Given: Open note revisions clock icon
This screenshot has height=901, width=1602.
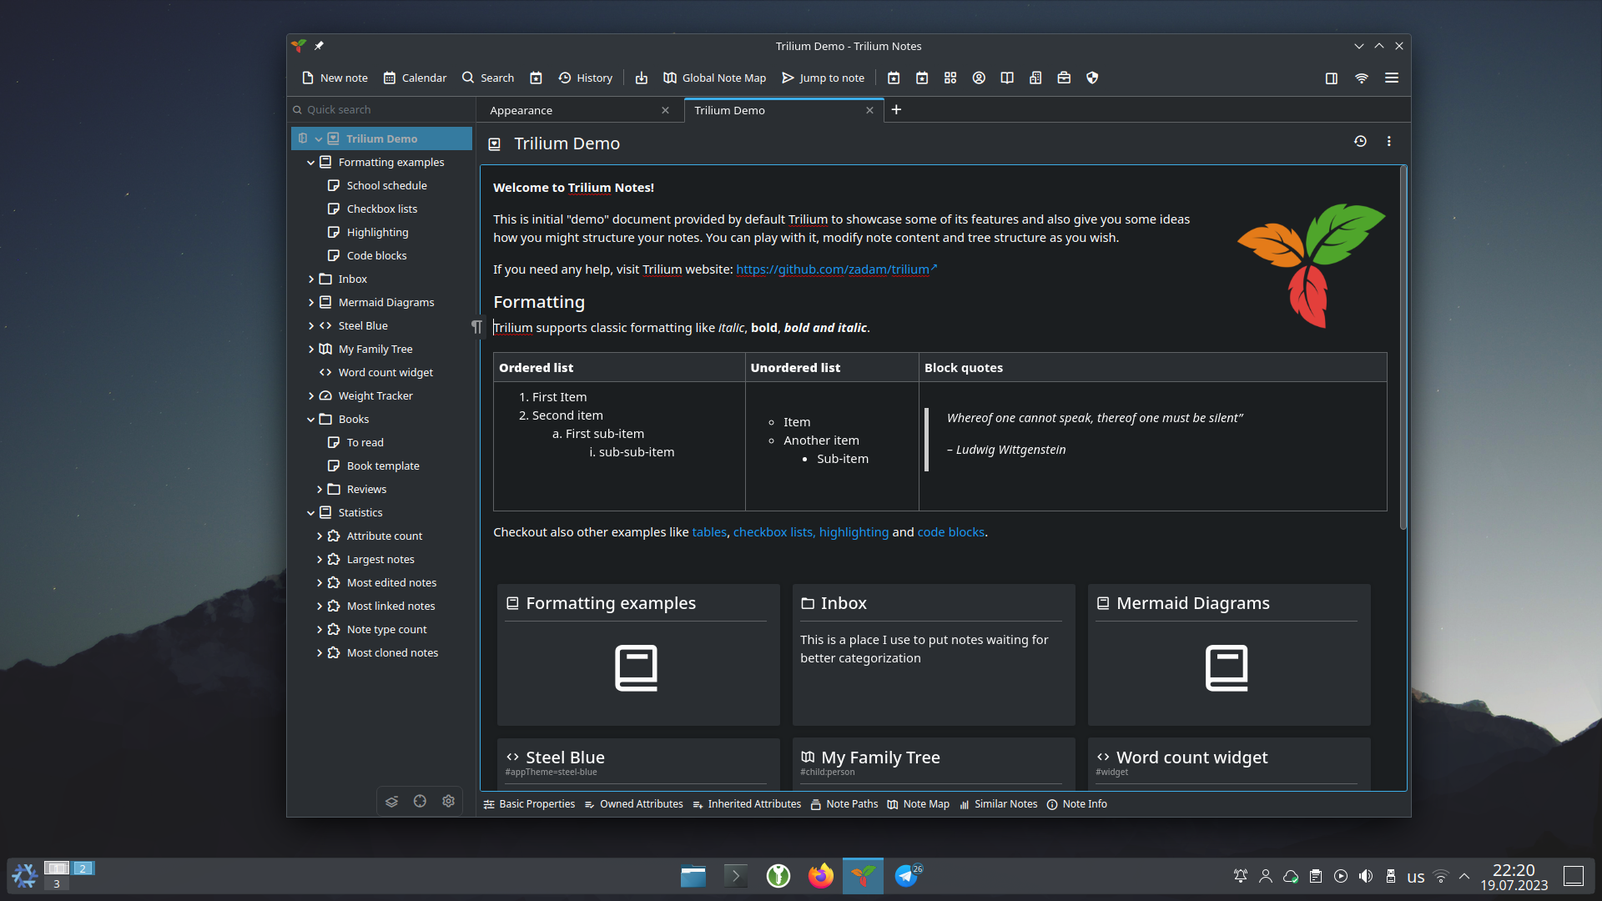Looking at the screenshot, I should 1360,142.
